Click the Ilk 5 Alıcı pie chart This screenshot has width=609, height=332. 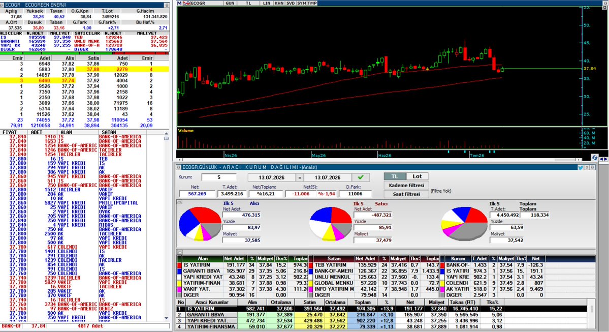pyautogui.click(x=200, y=224)
